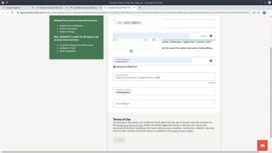This screenshot has width=272, height=153.
Task: Open the Oracle Privacy Policy link
Action: (182, 131)
